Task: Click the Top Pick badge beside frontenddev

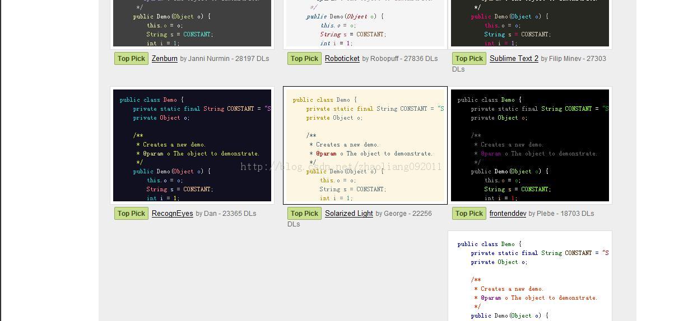Action: pos(469,214)
